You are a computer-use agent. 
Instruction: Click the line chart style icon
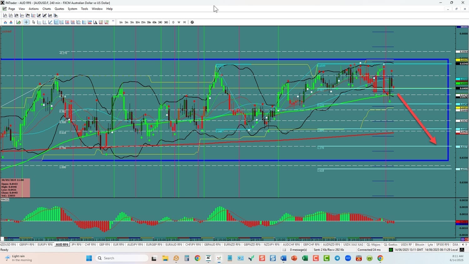pos(22,15)
